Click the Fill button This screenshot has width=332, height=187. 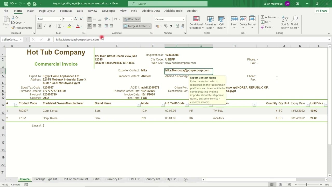coord(266,22)
